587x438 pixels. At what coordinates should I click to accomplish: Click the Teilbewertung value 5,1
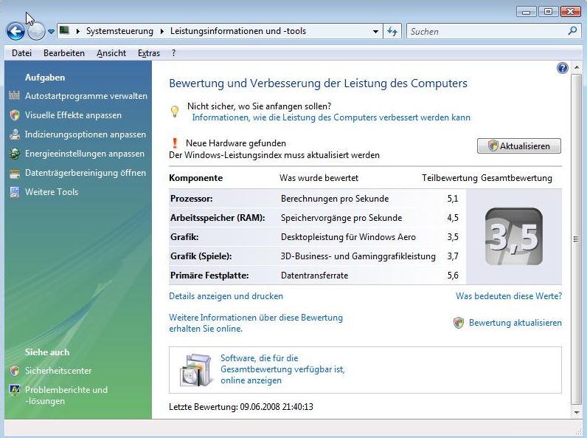pos(453,199)
